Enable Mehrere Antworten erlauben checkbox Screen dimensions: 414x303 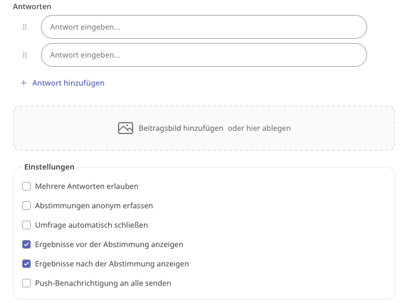coord(26,186)
